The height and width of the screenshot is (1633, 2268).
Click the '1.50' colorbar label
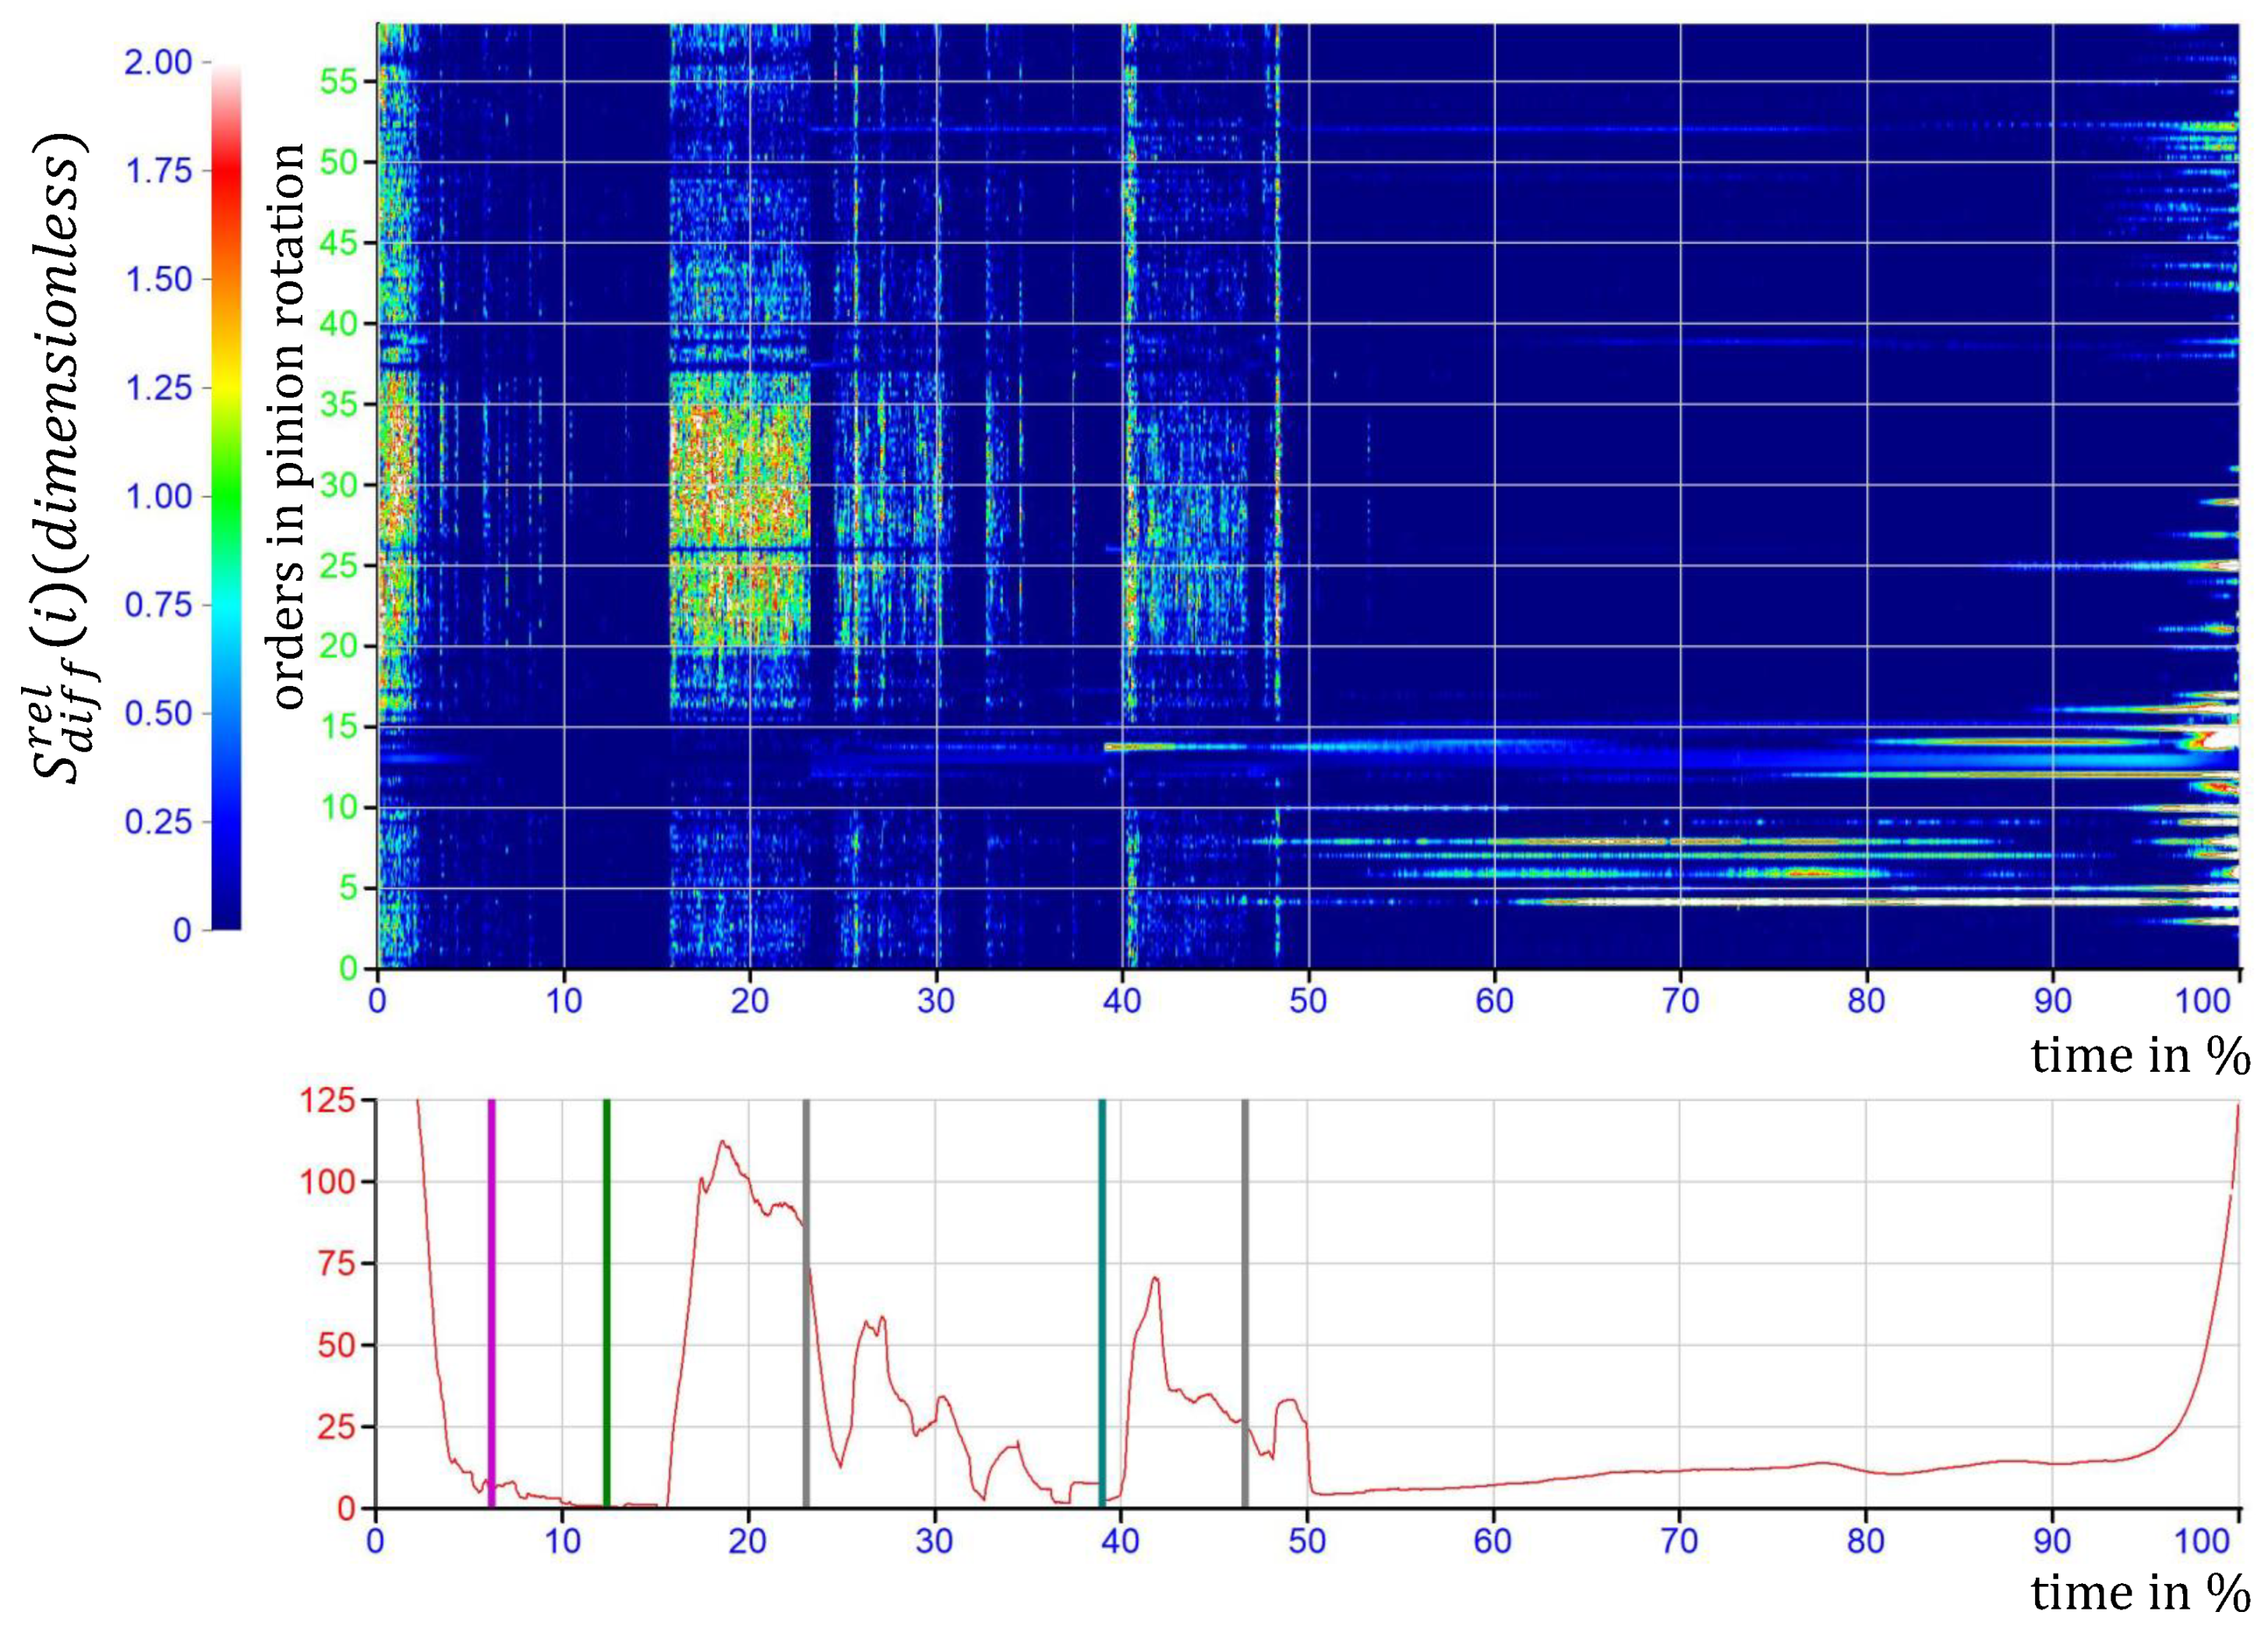(158, 279)
